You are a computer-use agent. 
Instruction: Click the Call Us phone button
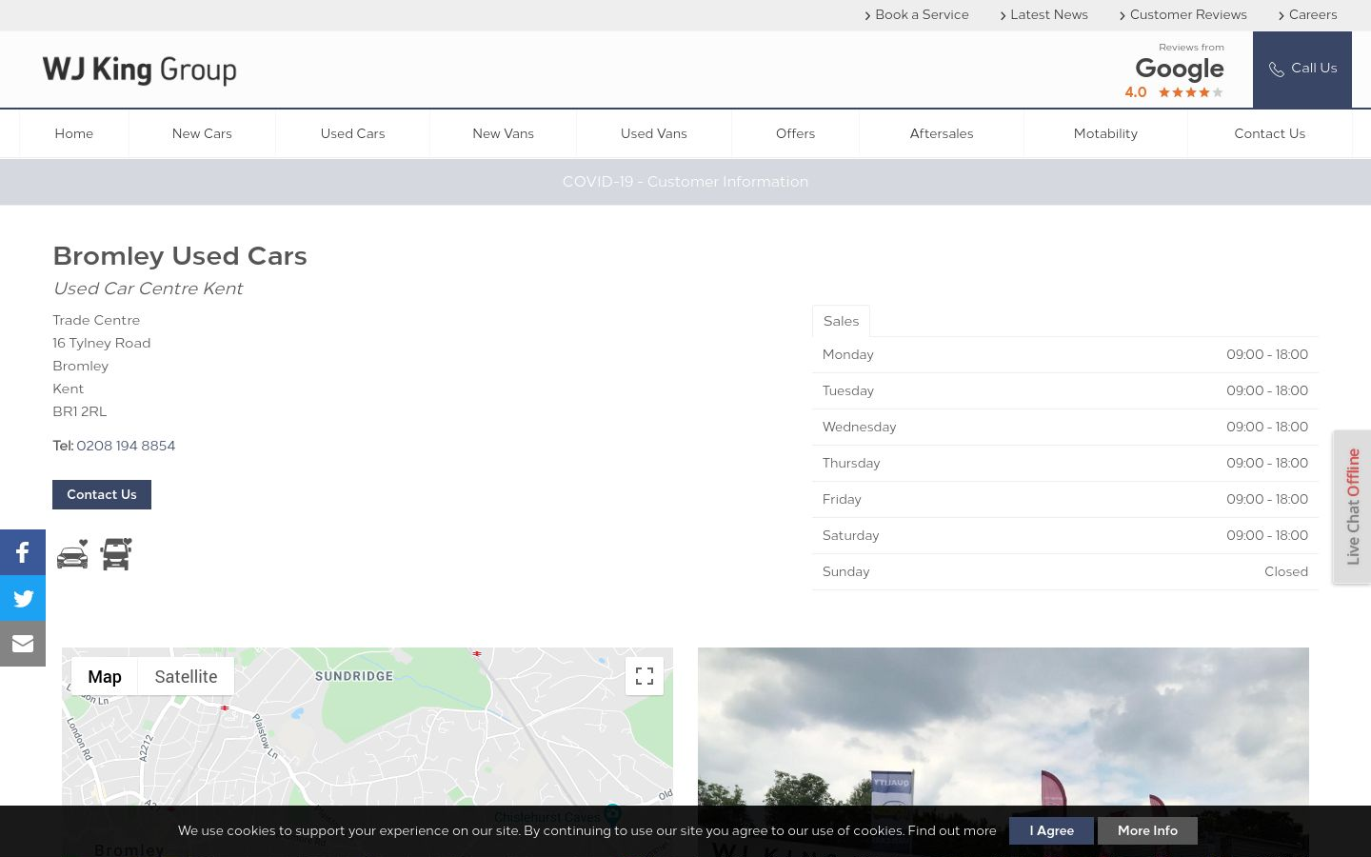click(1302, 70)
